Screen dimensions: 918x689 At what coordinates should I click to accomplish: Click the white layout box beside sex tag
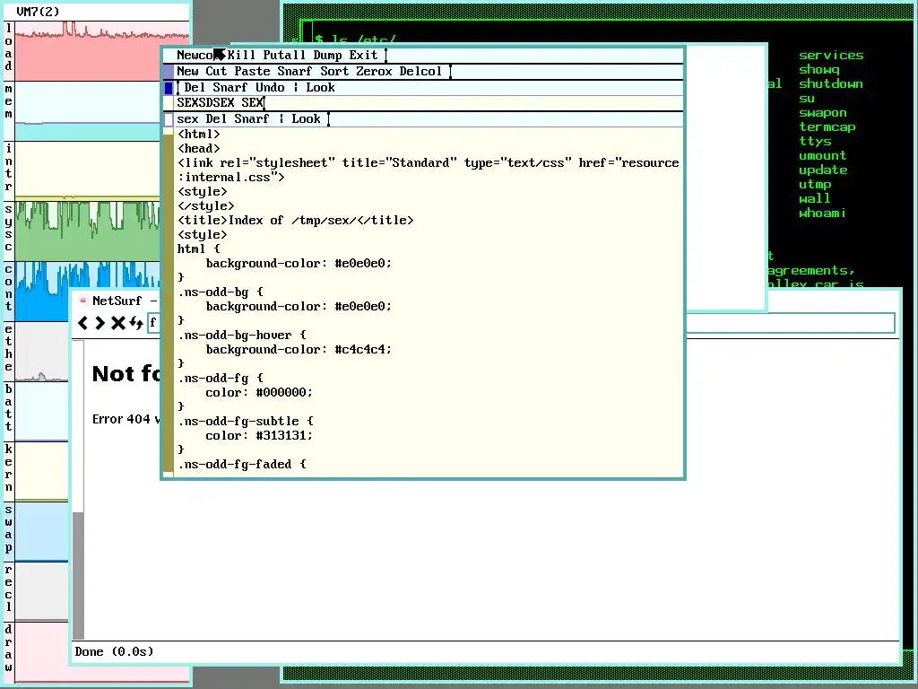tap(169, 119)
